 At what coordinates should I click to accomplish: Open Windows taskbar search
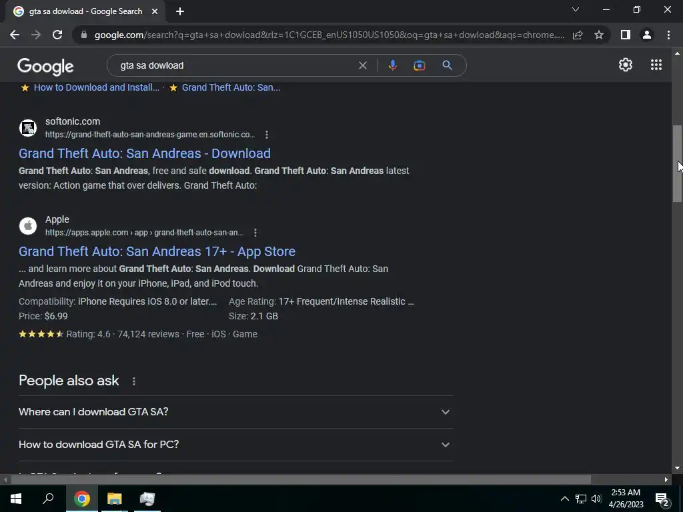pyautogui.click(x=48, y=499)
